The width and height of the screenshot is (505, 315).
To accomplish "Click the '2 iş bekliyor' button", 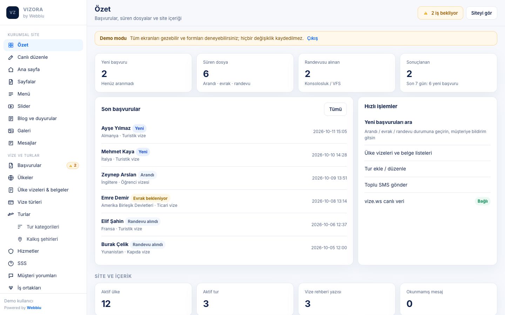I will coord(440,13).
